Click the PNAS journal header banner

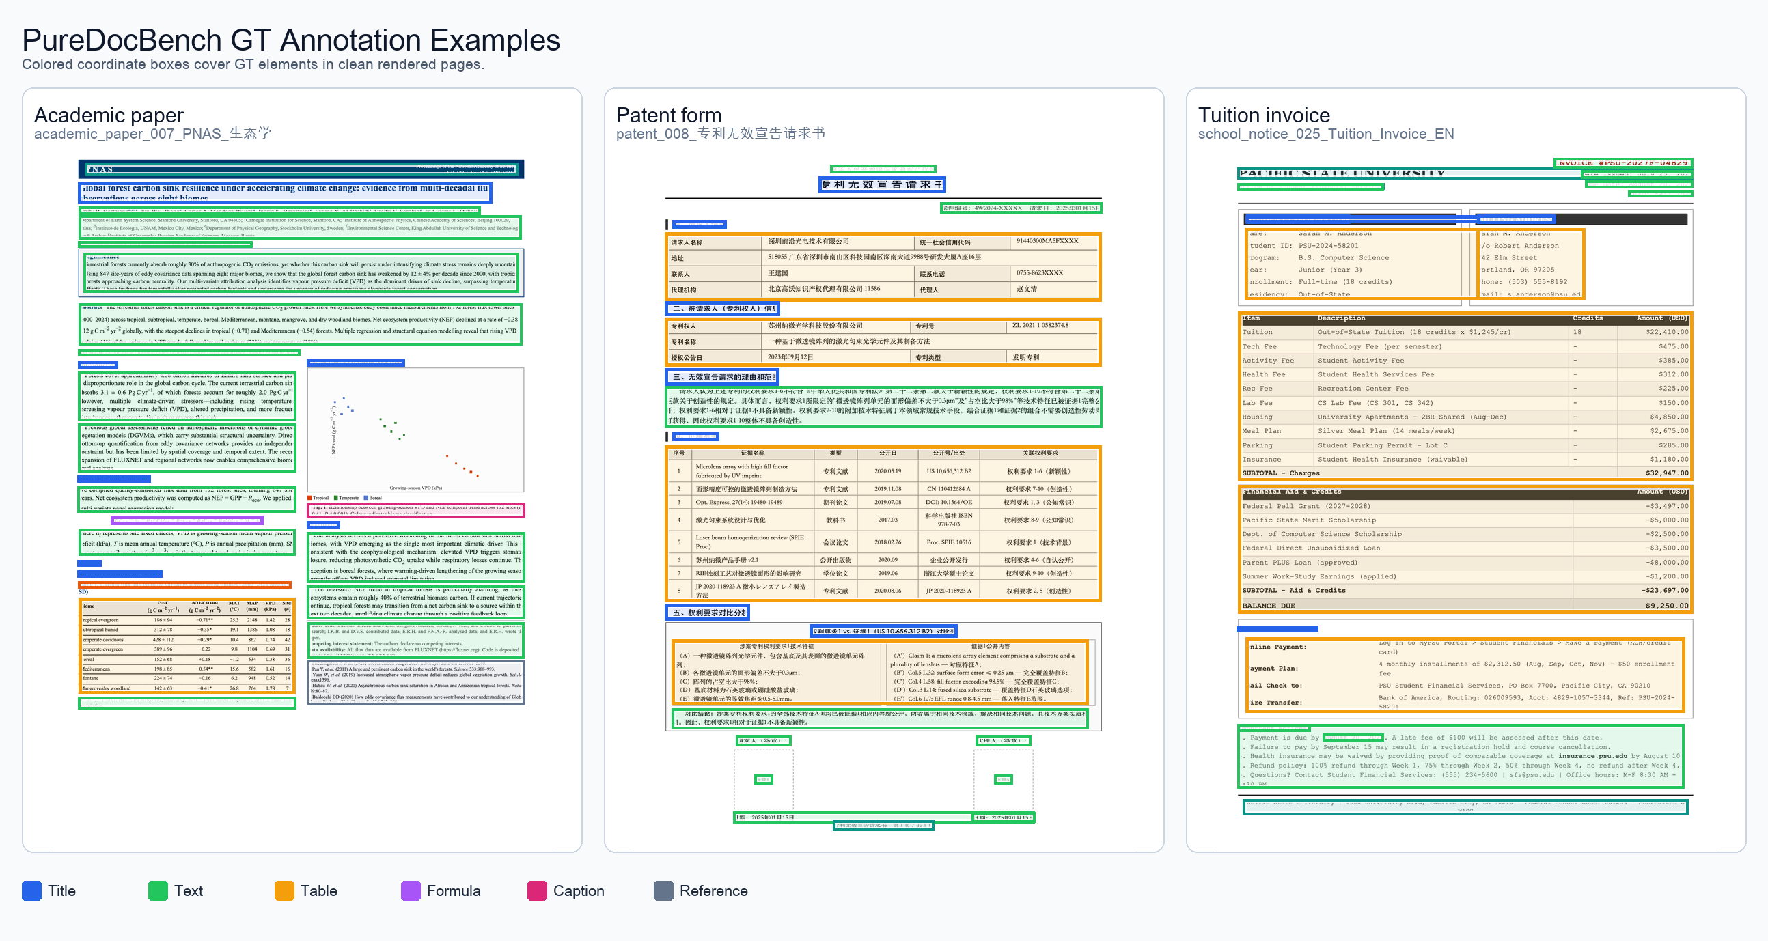(x=301, y=169)
